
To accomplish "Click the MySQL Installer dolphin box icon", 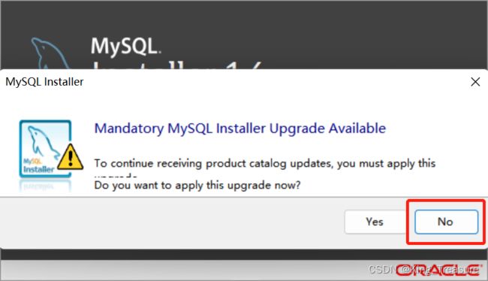I will coord(46,149).
